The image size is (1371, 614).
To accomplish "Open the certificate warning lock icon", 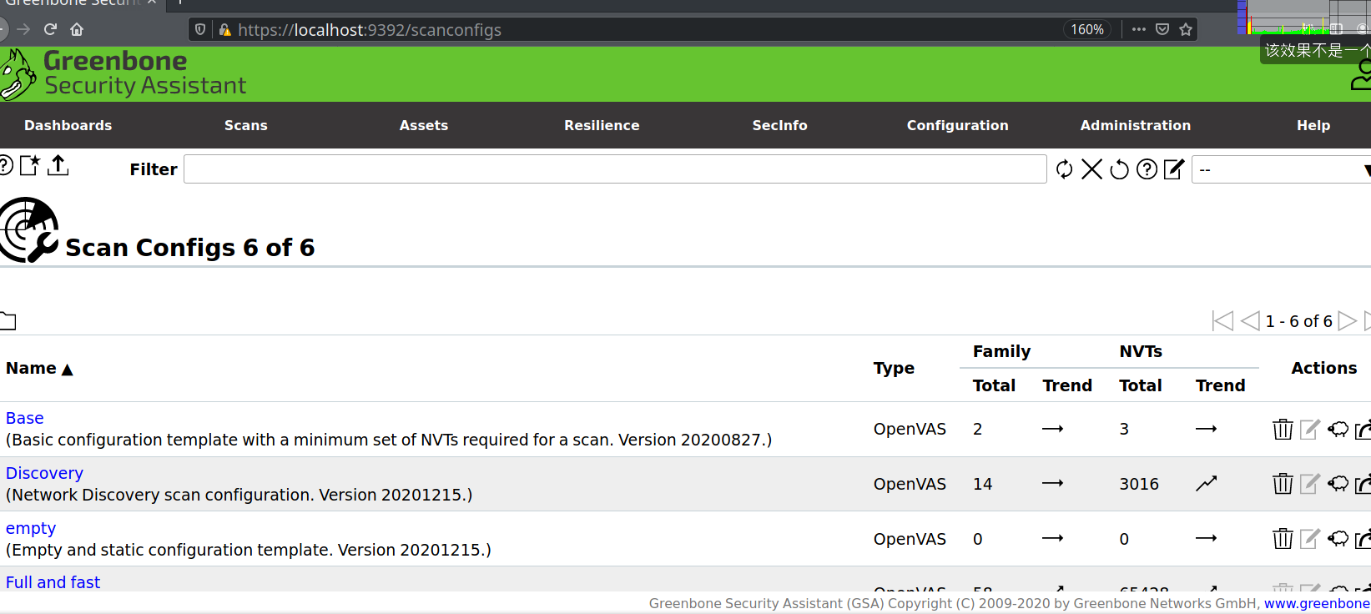I will (x=224, y=30).
